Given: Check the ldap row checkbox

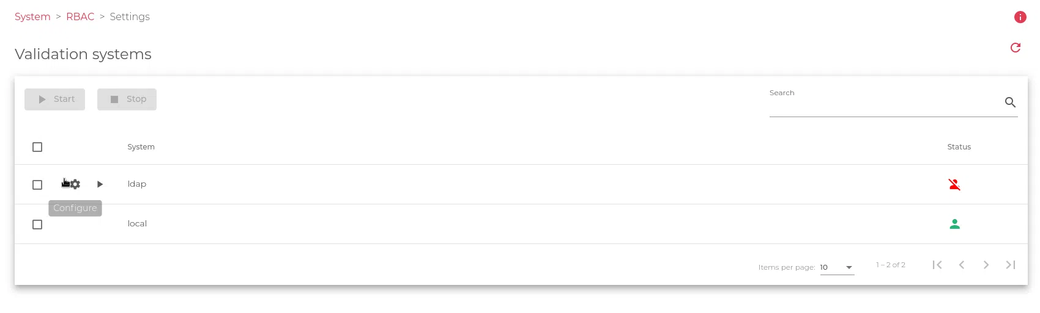Looking at the screenshot, I should pyautogui.click(x=37, y=185).
